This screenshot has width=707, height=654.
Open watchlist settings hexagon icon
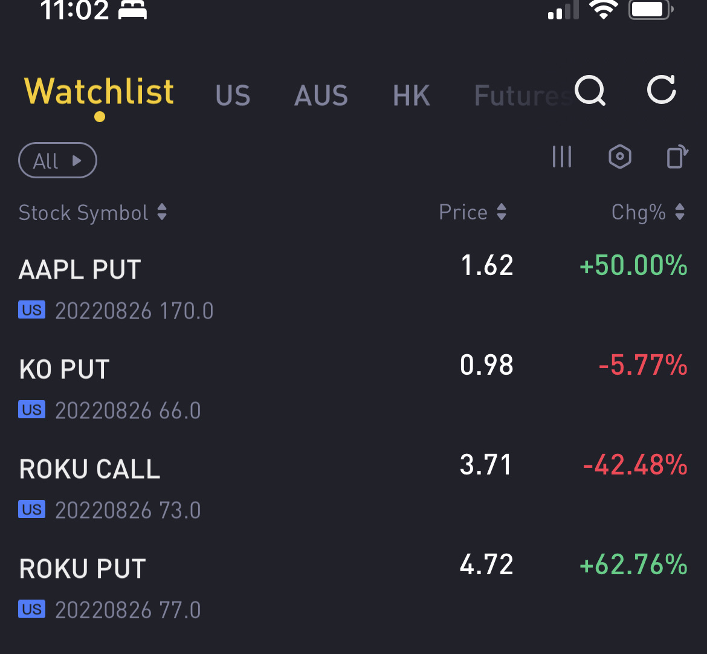click(619, 157)
